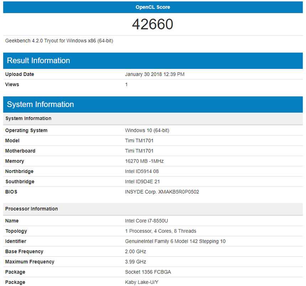Screen dimensions: 306x286
Task: Click the Motherboard row label
Action: click(x=20, y=151)
